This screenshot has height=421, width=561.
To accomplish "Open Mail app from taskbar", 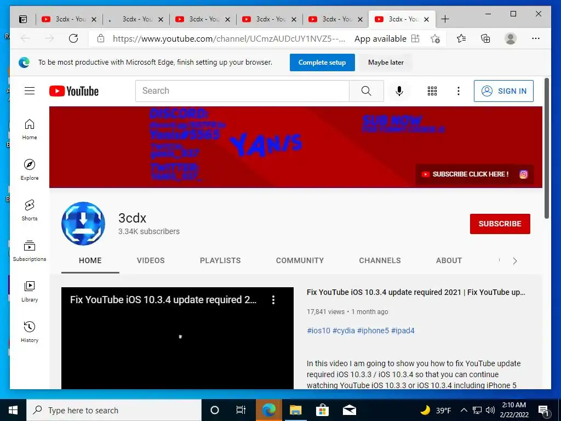I will [x=349, y=410].
